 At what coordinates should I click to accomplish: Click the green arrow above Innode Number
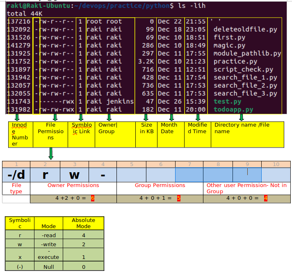17,118
